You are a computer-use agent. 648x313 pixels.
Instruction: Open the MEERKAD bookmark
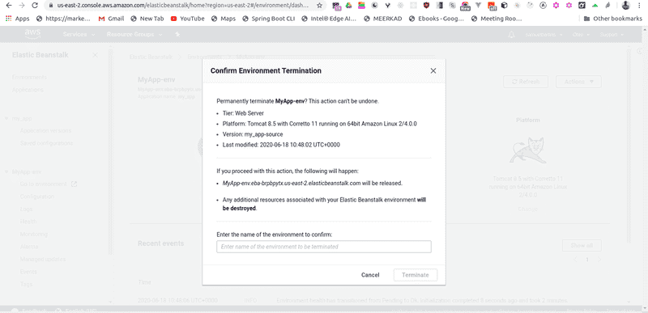383,19
